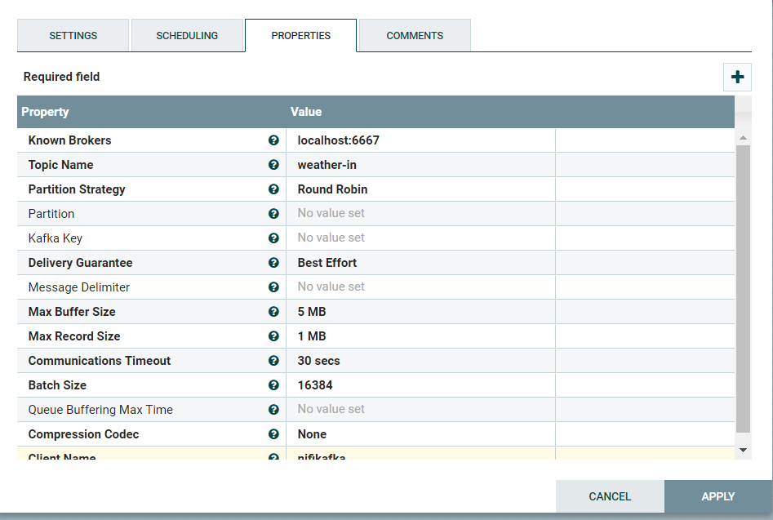The width and height of the screenshot is (773, 520).
Task: Open Partition Strategy Round Robin value dropdown
Action: click(420, 189)
